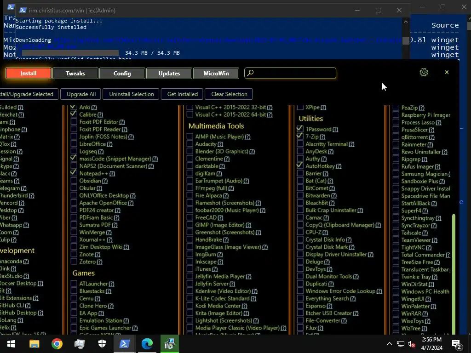Click the PowerShell console scrollbar up arrow
471x353 pixels.
(406, 22)
